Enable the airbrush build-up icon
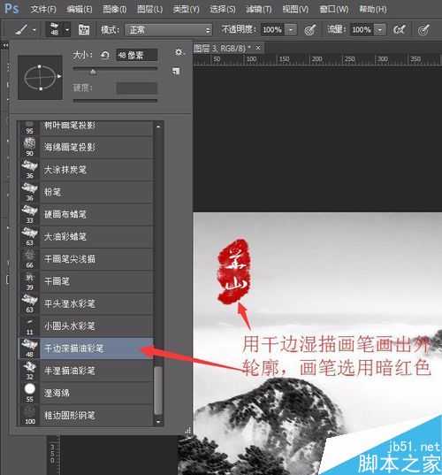Image resolution: width=442 pixels, height=475 pixels. click(400, 30)
